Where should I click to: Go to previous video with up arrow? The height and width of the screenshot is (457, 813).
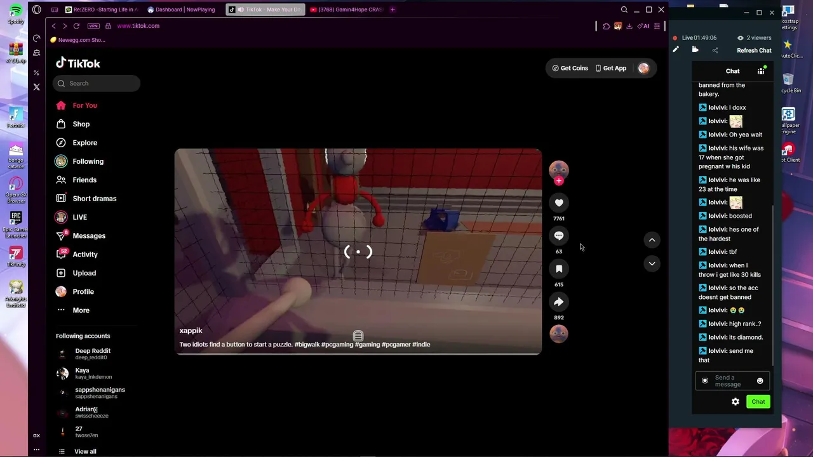652,240
